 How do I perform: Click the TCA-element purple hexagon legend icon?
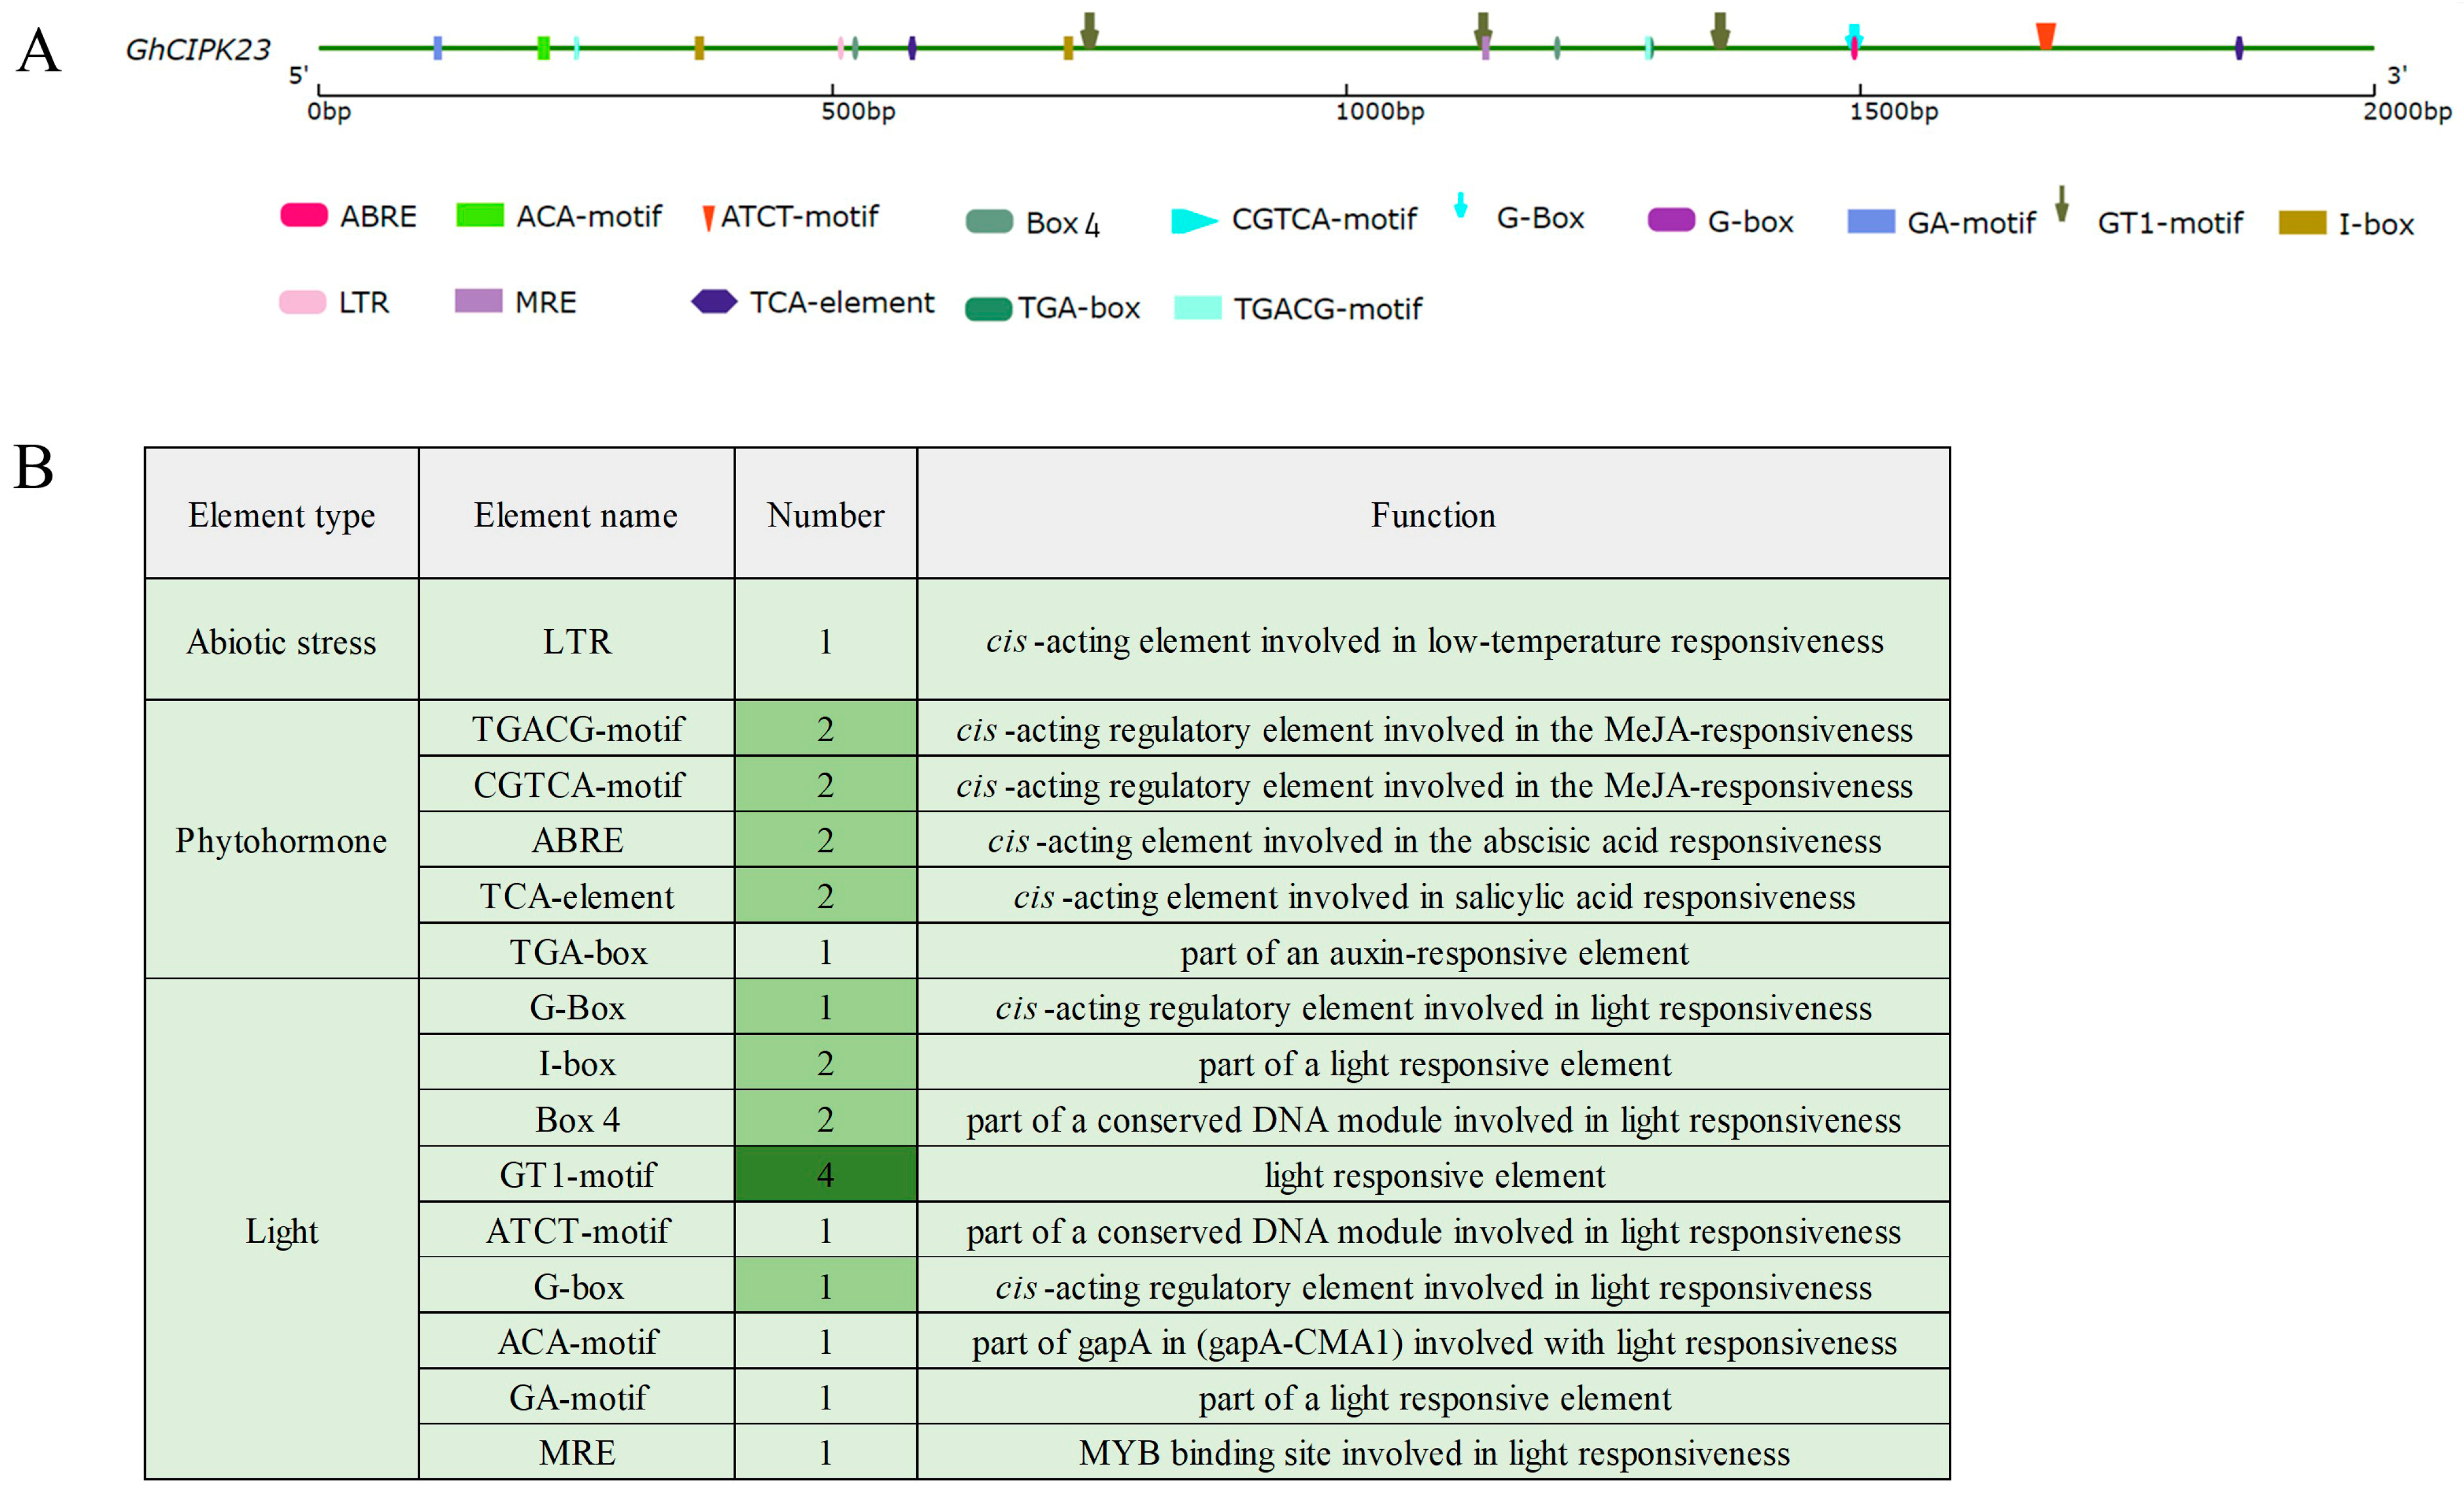pos(714,301)
